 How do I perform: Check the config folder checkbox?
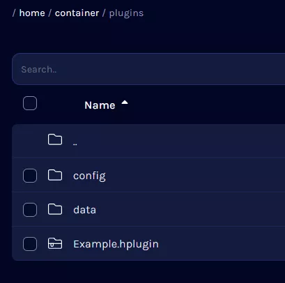(30, 176)
